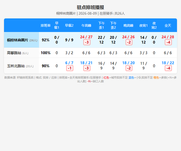Image resolution: width=181 pixels, height=151 pixels.
Task: Select the 夜宵1 column header
Action: (143, 25)
